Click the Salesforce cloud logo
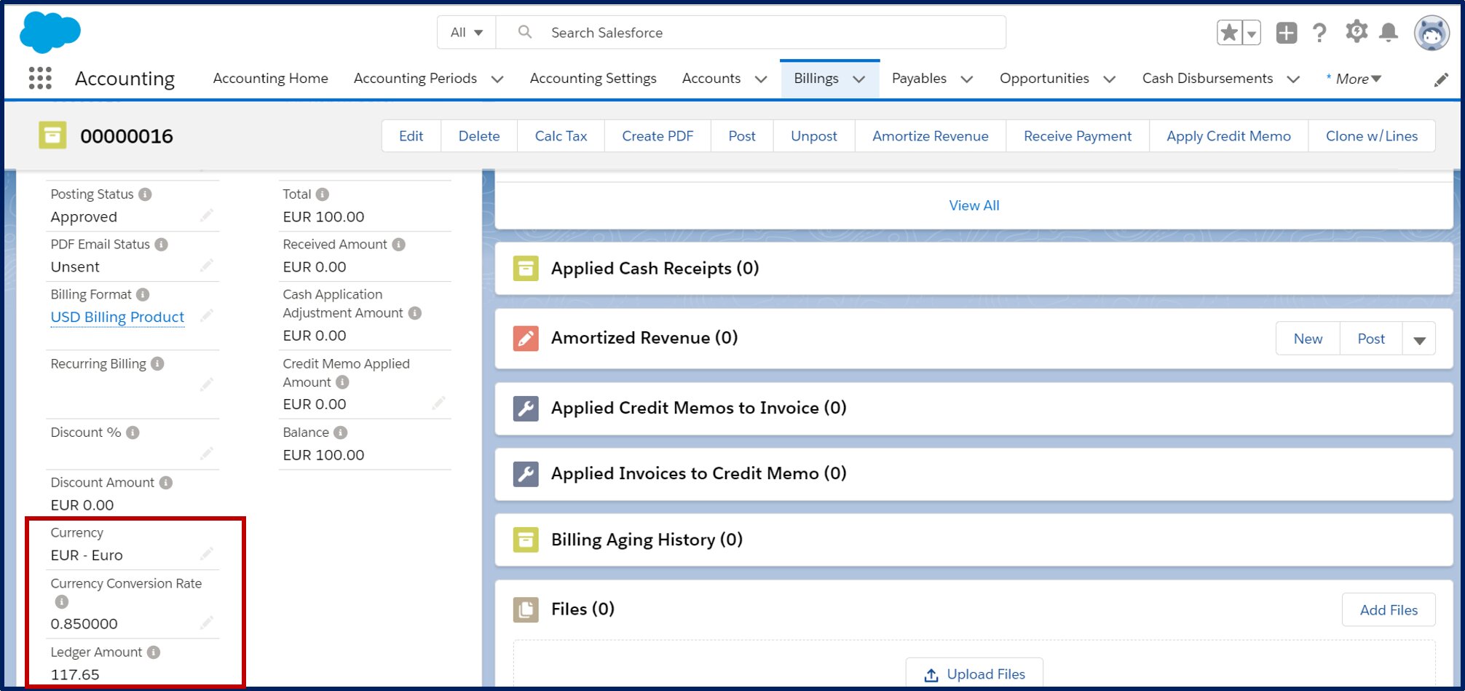Image resolution: width=1465 pixels, height=691 pixels. pos(50,33)
